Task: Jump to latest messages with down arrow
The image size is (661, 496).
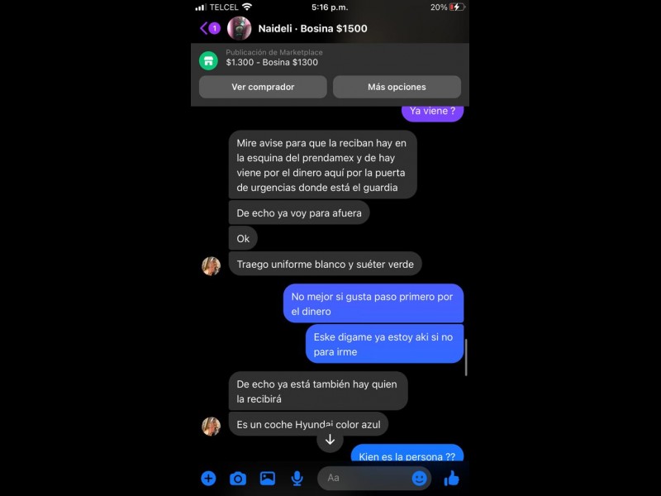Action: click(x=330, y=440)
